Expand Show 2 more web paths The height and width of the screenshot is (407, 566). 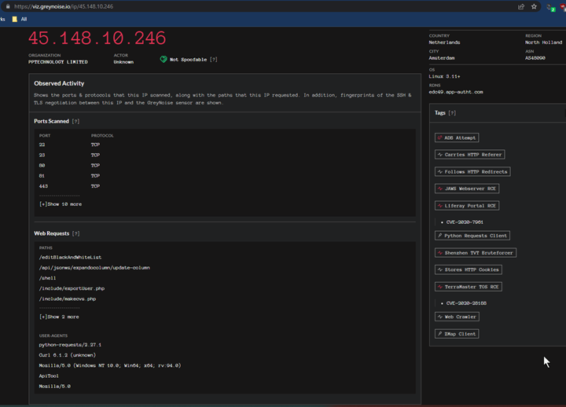coord(59,317)
